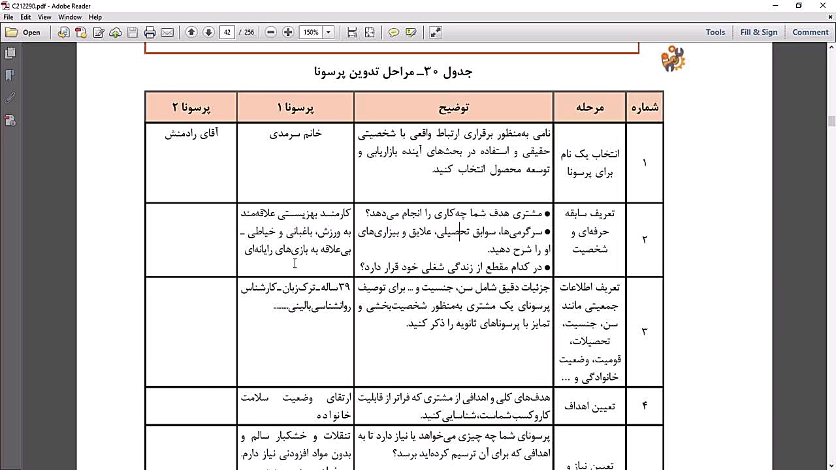Click the 'توضیح' column header

click(x=454, y=107)
